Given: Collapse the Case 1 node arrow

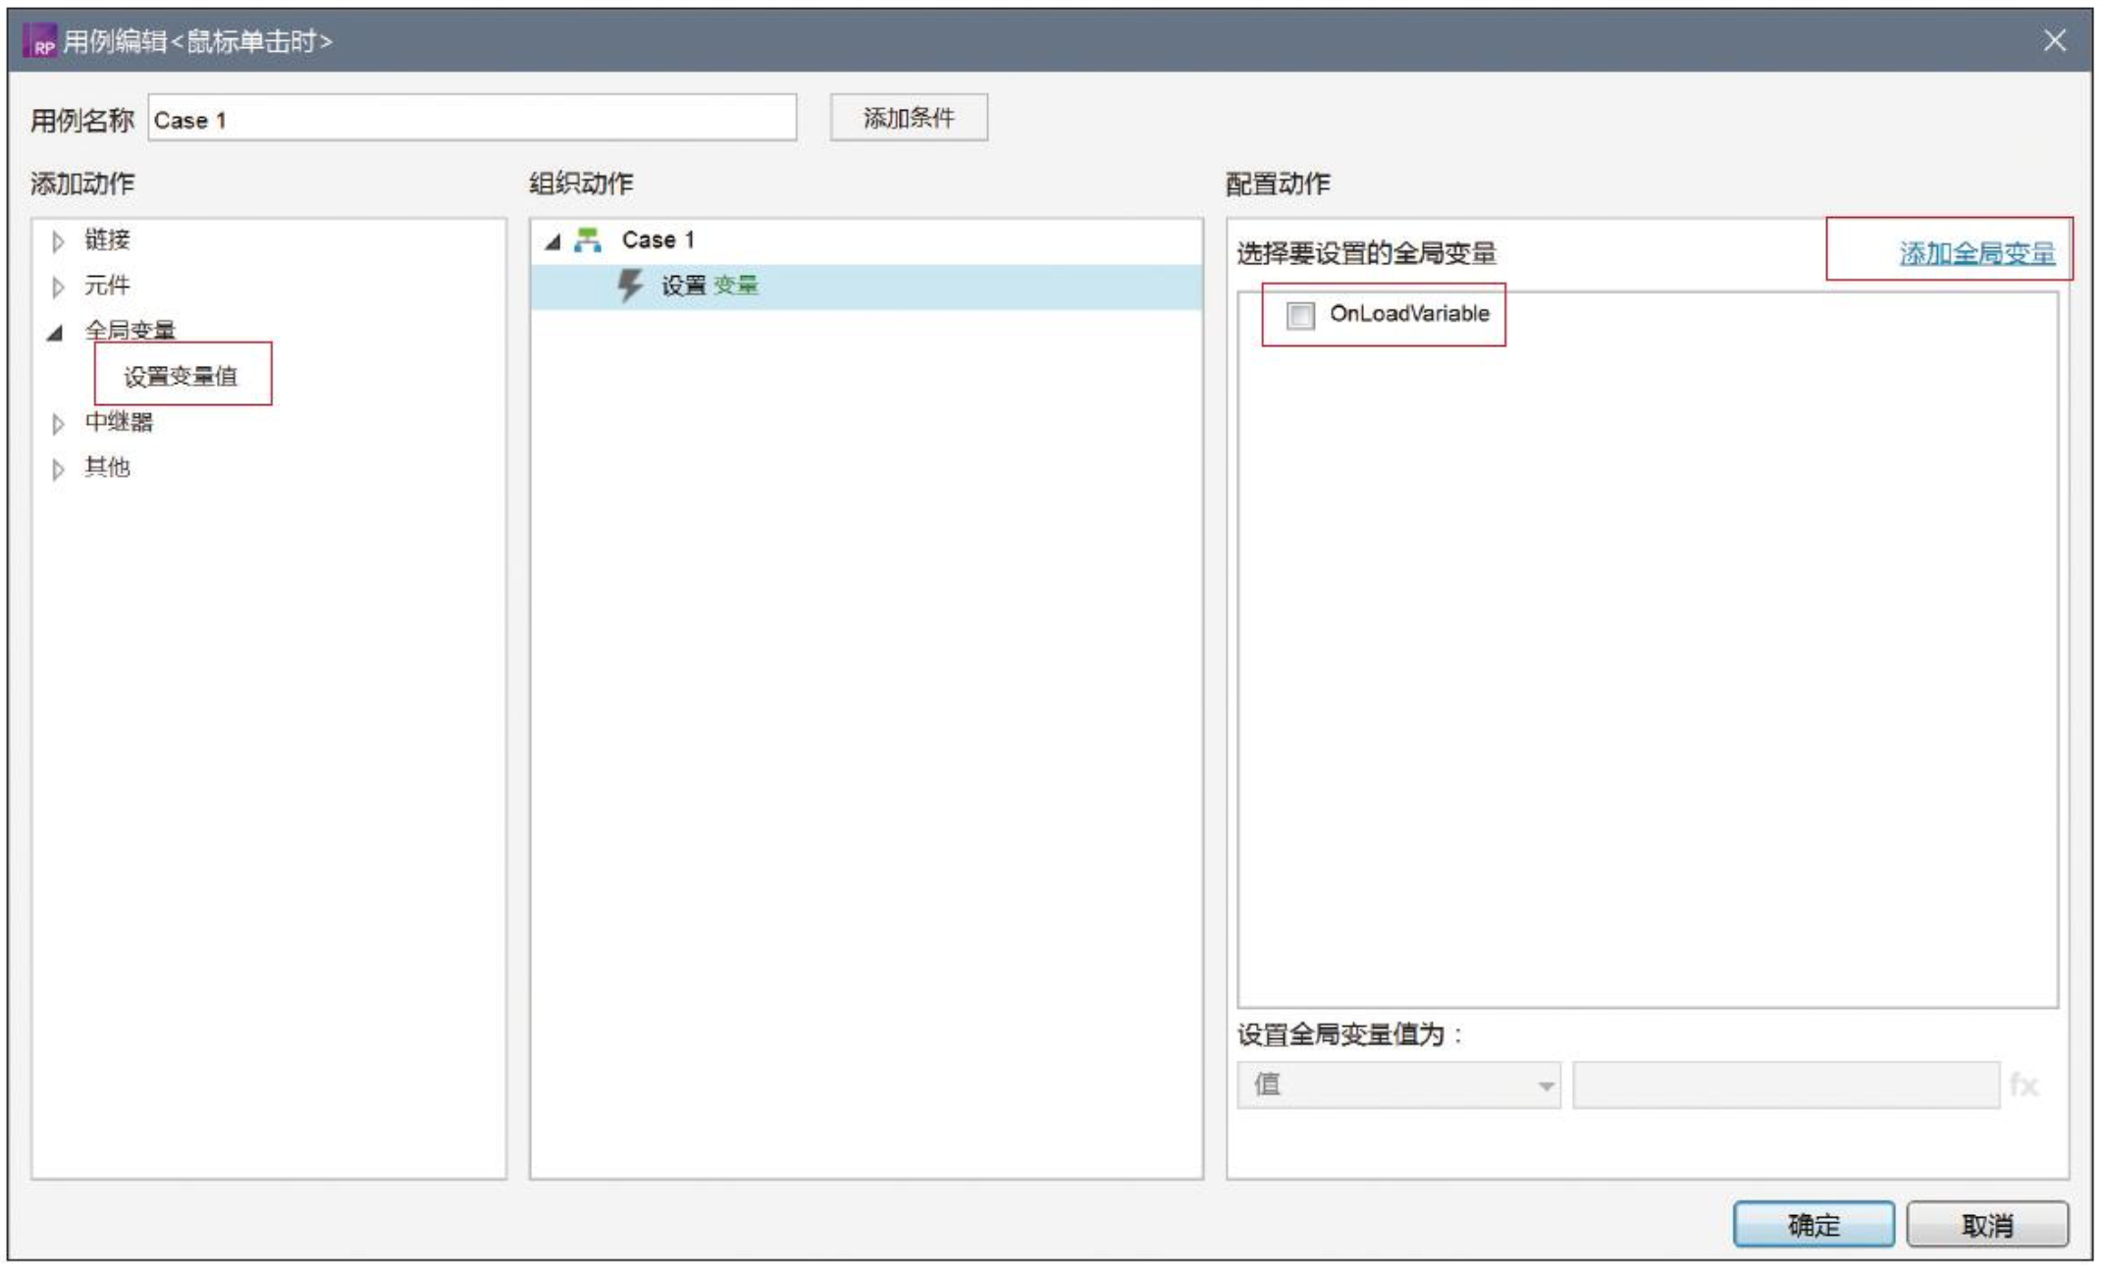Looking at the screenshot, I should pos(552,241).
